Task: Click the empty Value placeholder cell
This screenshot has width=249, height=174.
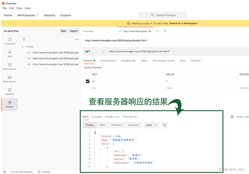Action: (201, 88)
